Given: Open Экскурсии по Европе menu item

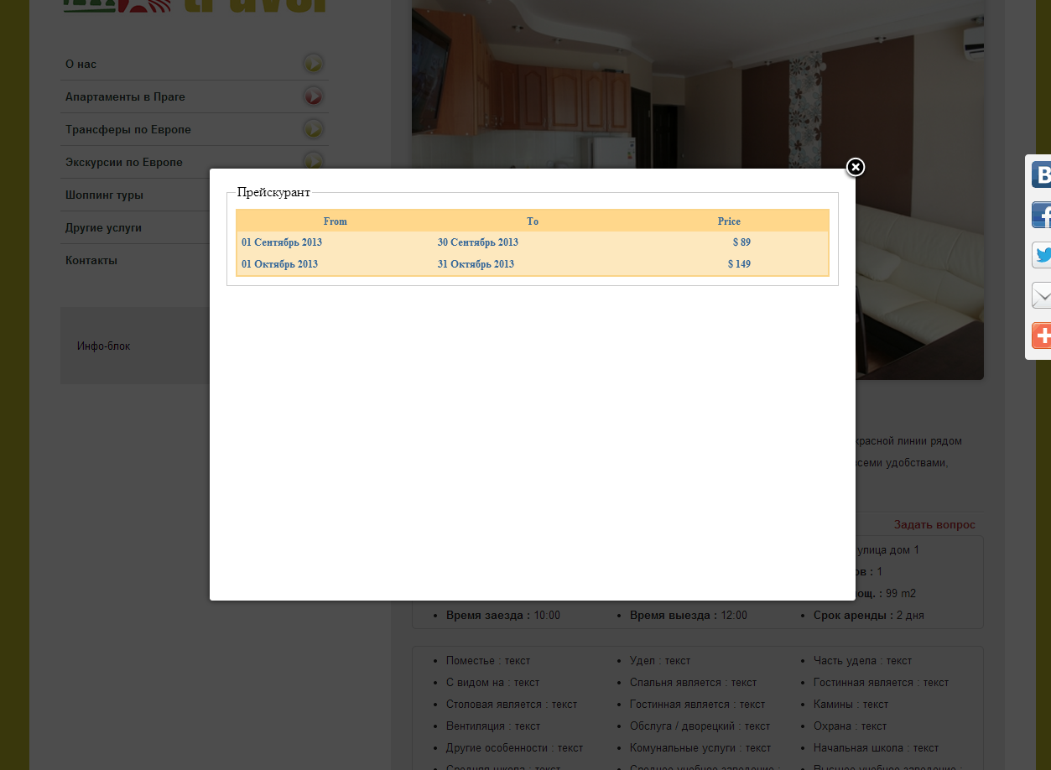Looking at the screenshot, I should tap(124, 162).
